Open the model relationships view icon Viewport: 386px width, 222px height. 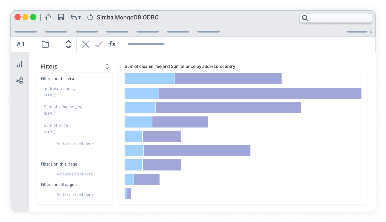click(x=20, y=81)
